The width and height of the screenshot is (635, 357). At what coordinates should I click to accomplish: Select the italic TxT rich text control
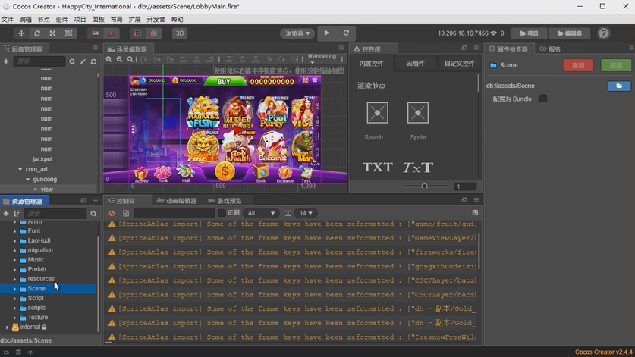coord(417,168)
